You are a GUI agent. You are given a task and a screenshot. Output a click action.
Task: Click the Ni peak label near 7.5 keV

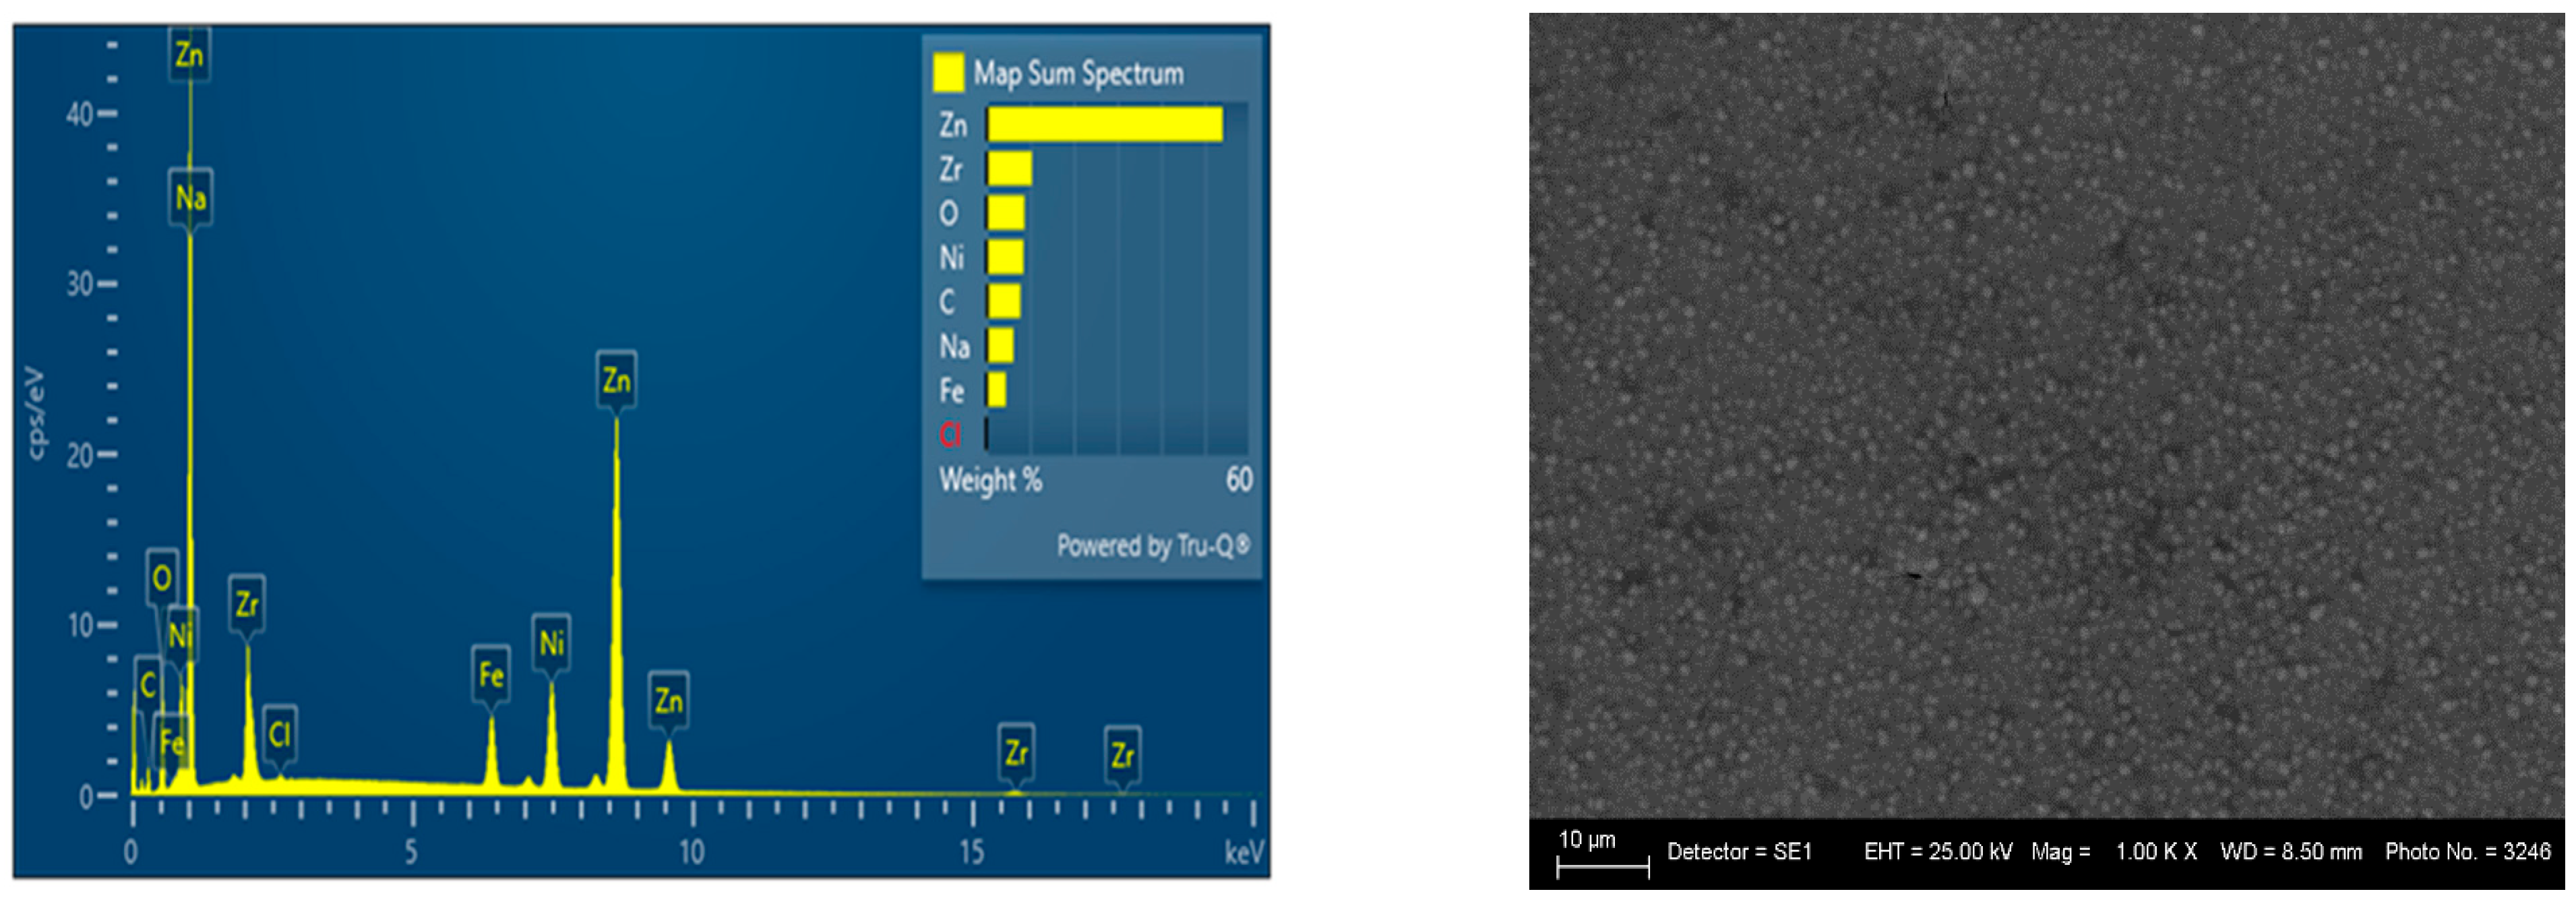pos(551,643)
